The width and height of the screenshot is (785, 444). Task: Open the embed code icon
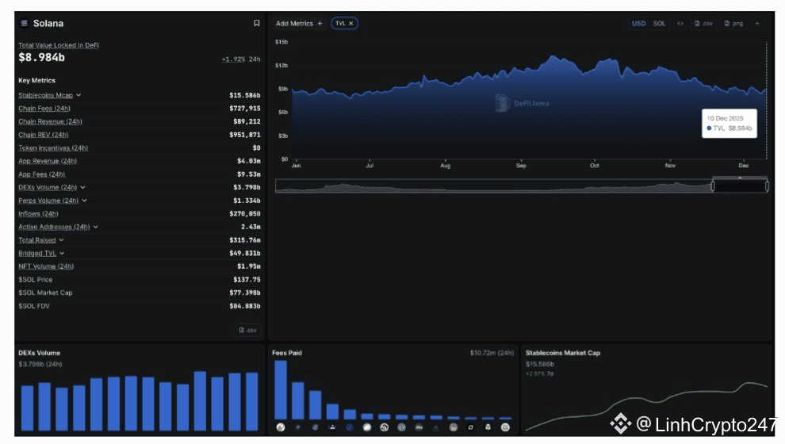click(680, 24)
